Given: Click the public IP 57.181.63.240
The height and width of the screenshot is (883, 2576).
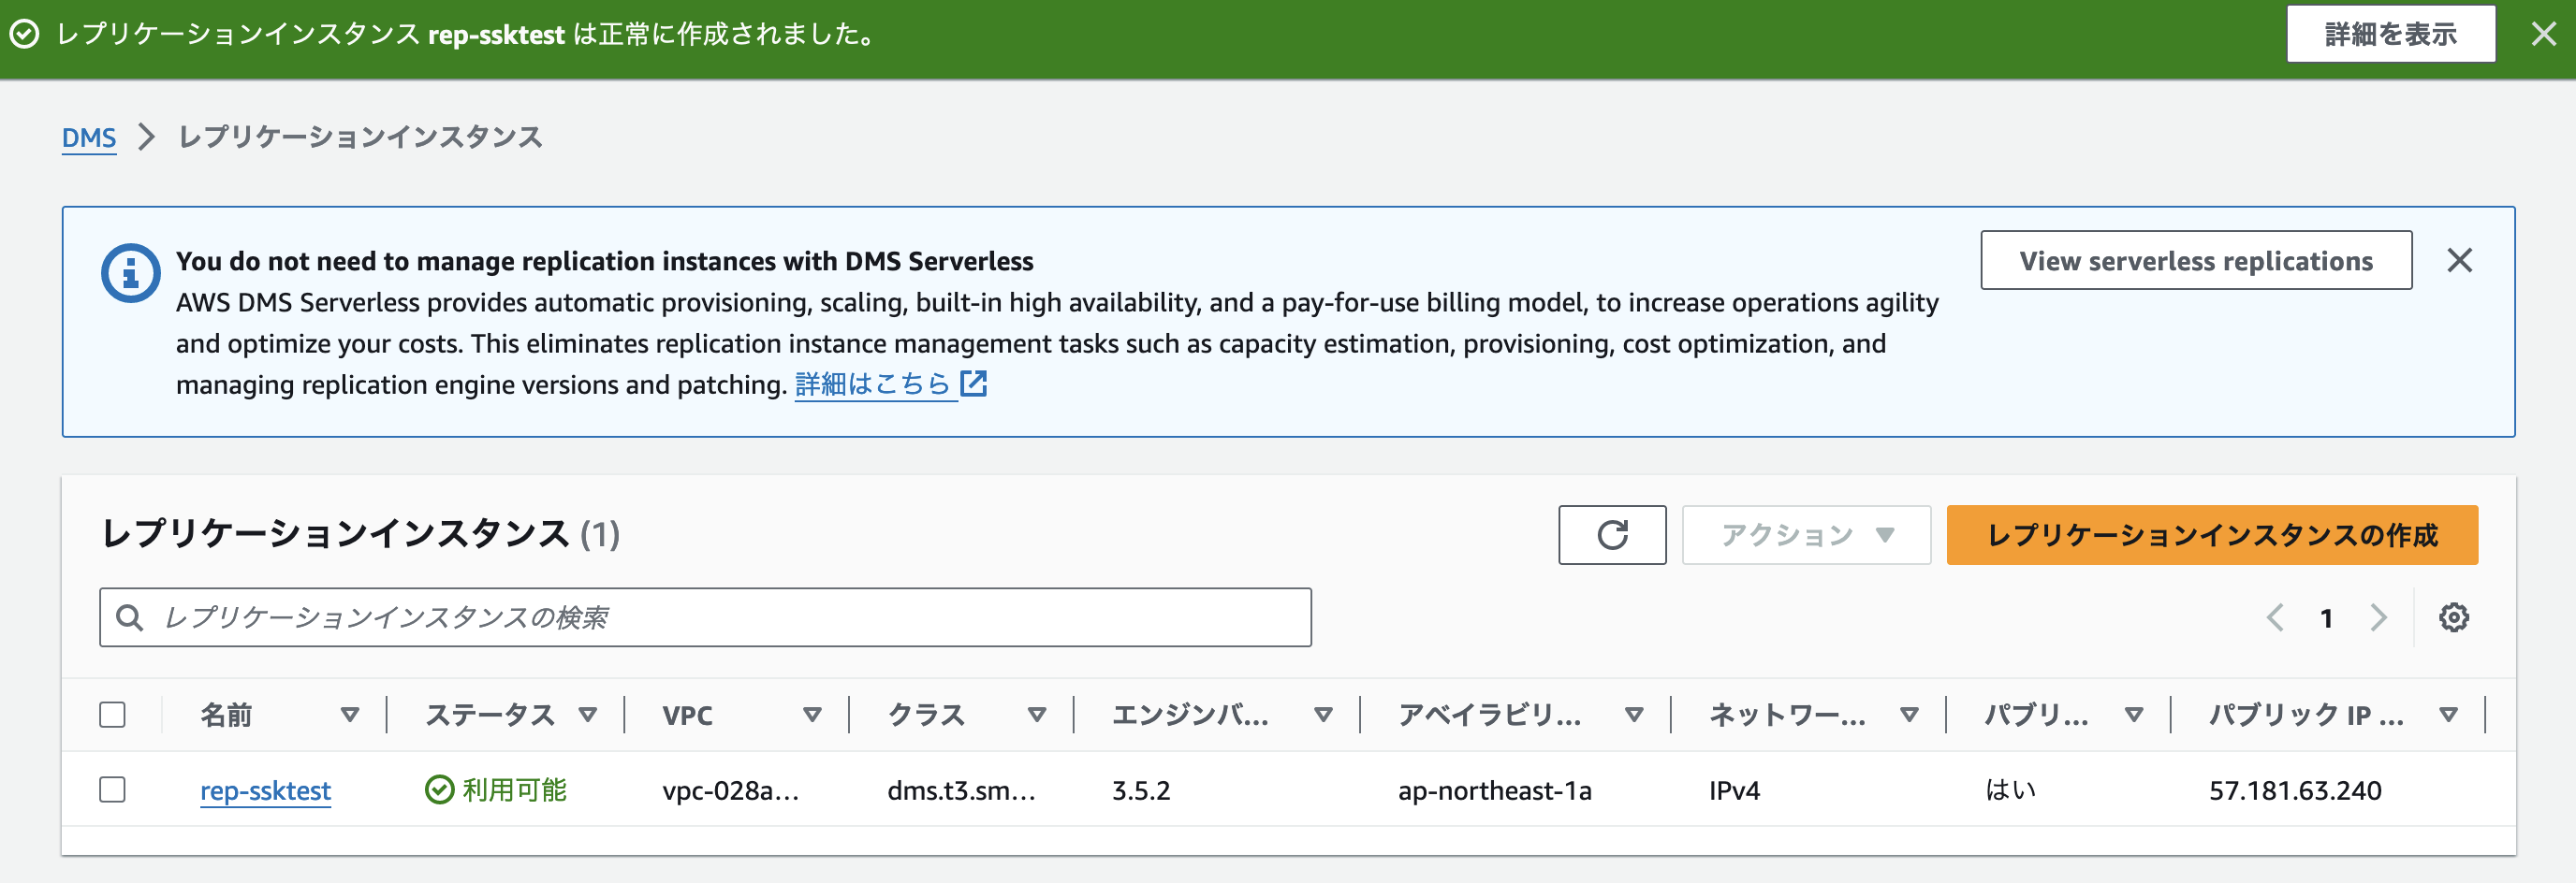Looking at the screenshot, I should (2295, 791).
